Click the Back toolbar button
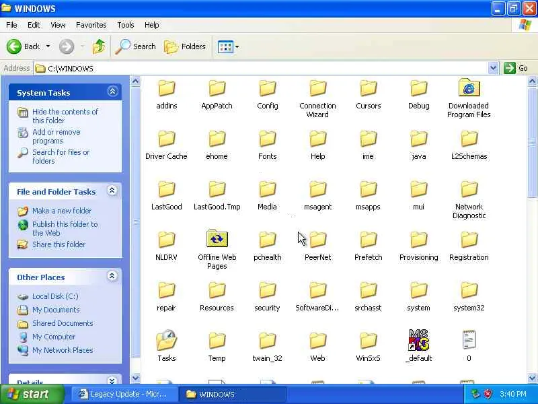 pos(24,46)
